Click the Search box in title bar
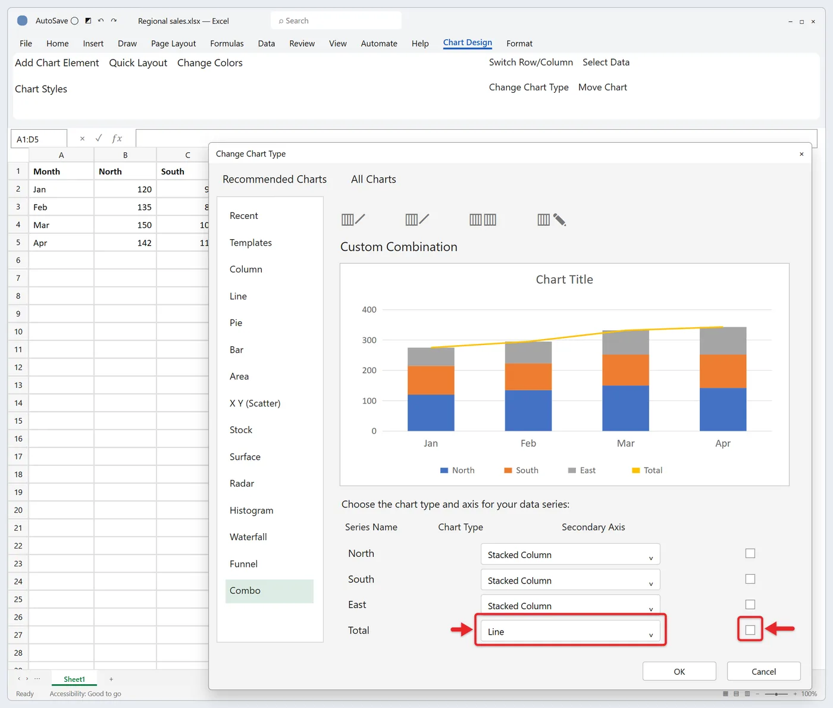Image resolution: width=833 pixels, height=708 pixels. coord(336,21)
